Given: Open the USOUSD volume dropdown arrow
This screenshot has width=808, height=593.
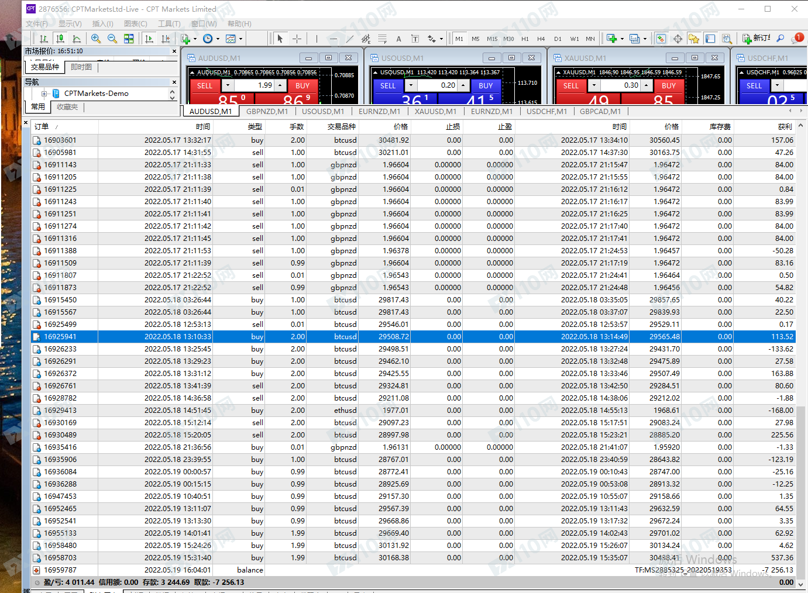Looking at the screenshot, I should (411, 85).
